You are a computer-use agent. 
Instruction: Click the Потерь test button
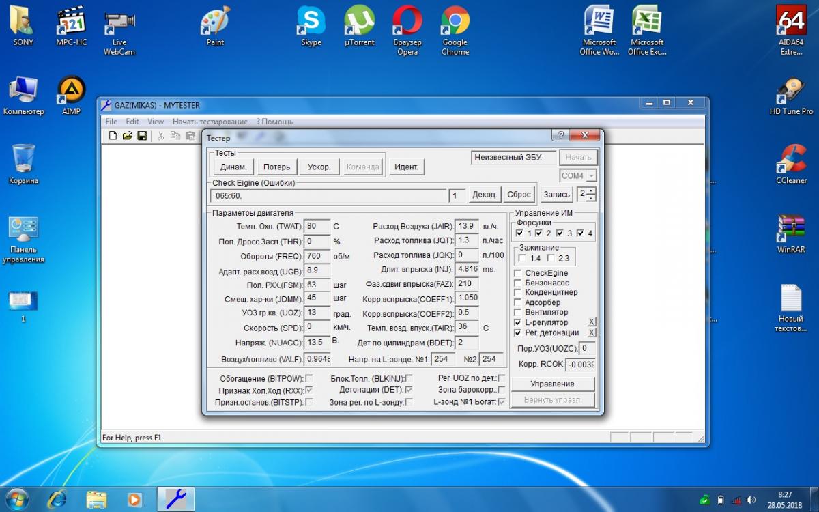click(x=276, y=167)
